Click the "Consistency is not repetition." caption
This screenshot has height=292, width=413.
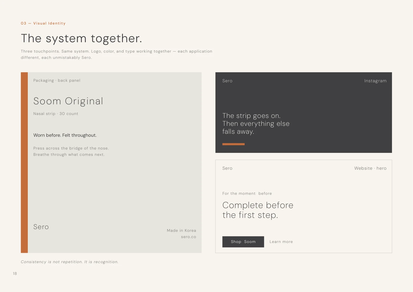pos(69,262)
